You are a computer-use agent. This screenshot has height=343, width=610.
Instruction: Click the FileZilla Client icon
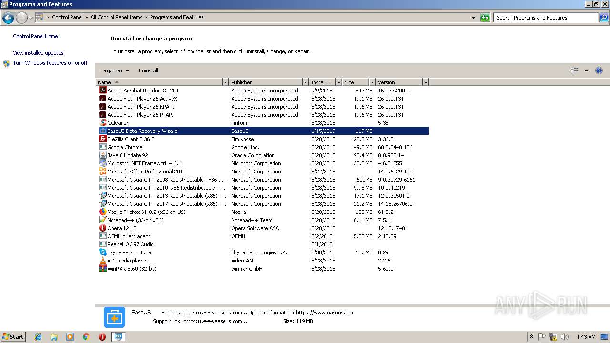coord(102,139)
